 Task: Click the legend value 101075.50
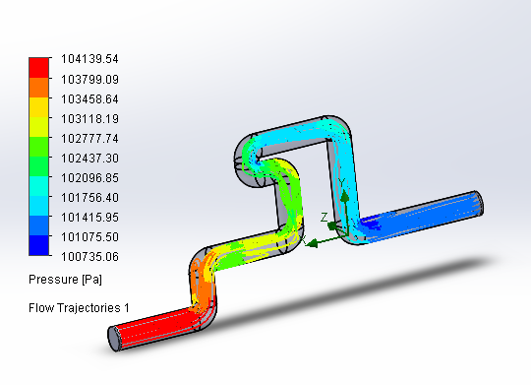point(89,236)
